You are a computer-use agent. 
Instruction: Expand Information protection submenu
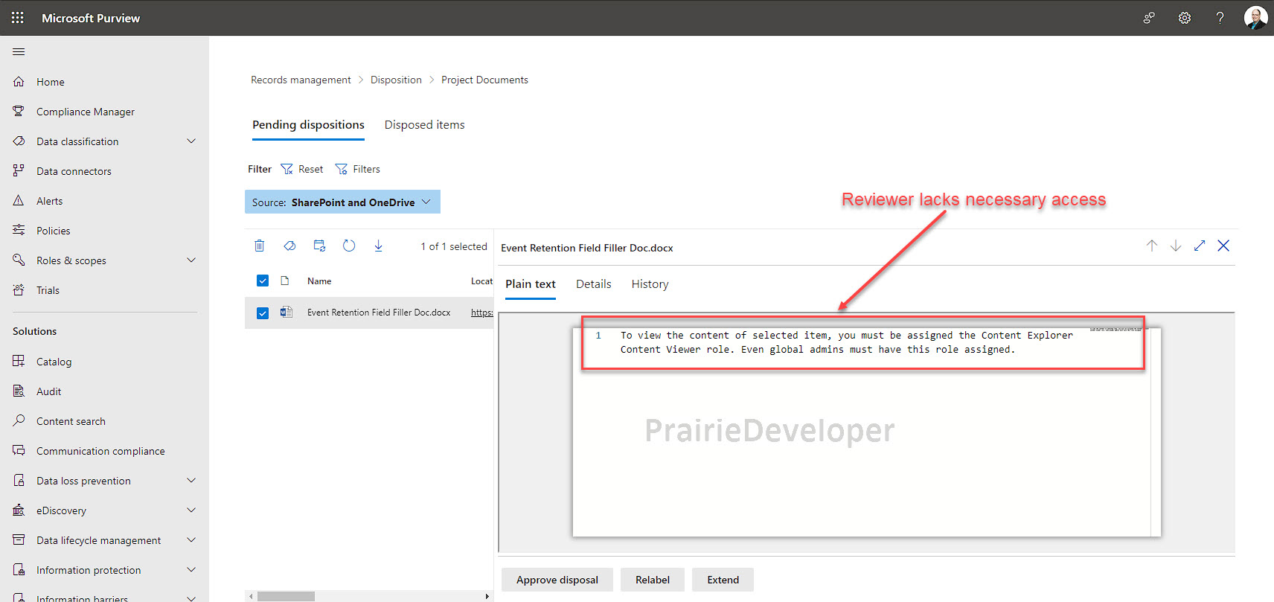[191, 570]
